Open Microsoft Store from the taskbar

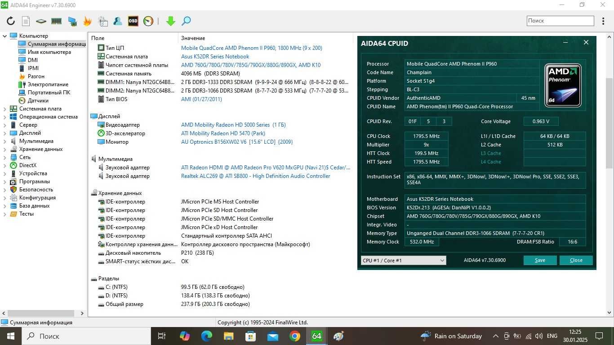tap(250, 336)
